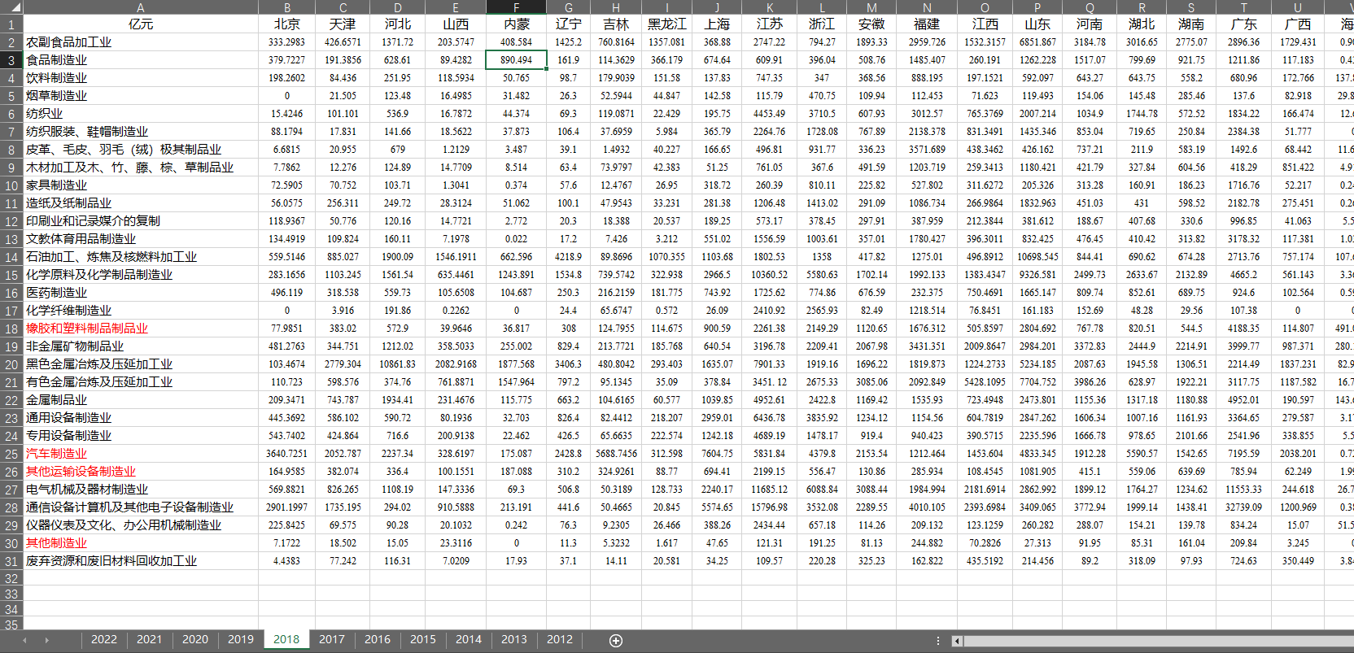The height and width of the screenshot is (653, 1354).
Task: Select column T header
Action: click(x=1243, y=7)
